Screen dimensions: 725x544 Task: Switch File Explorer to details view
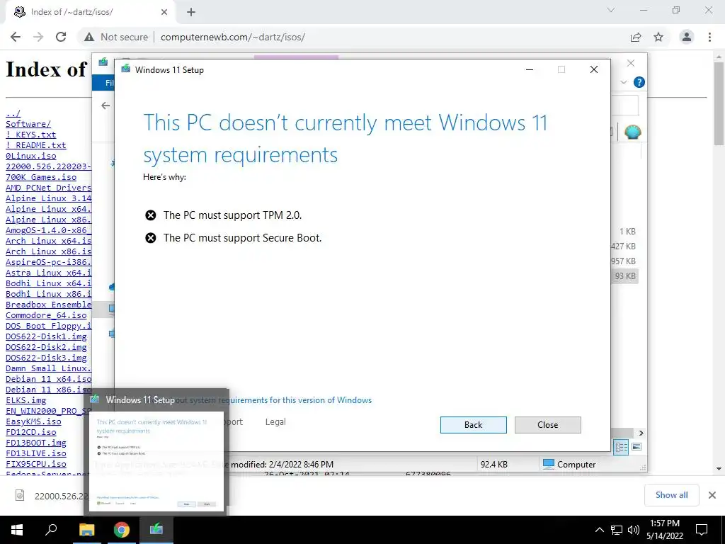pos(622,447)
